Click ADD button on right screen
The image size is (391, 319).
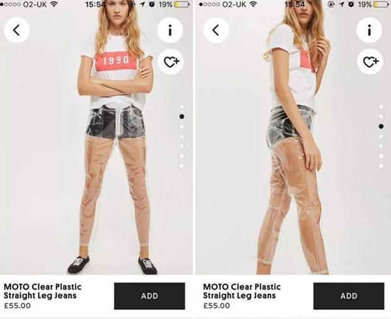349,296
